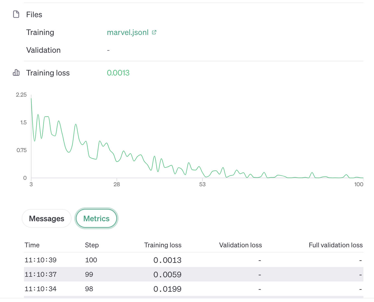Viewport: 374px width, 302px height.
Task: Click the Validation loss column header
Action: (x=240, y=245)
